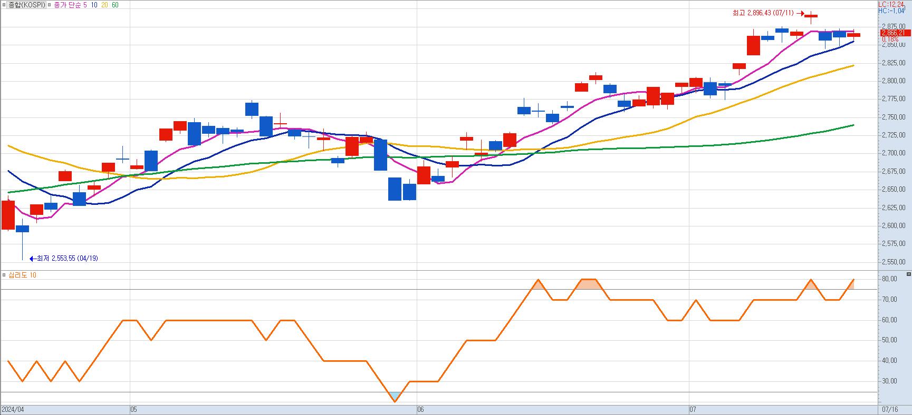
Task: Select the 종가 단순 moving average label
Action: click(x=66, y=5)
